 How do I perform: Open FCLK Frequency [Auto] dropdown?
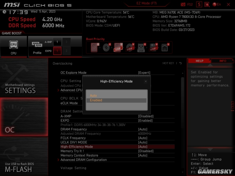(x=143, y=138)
